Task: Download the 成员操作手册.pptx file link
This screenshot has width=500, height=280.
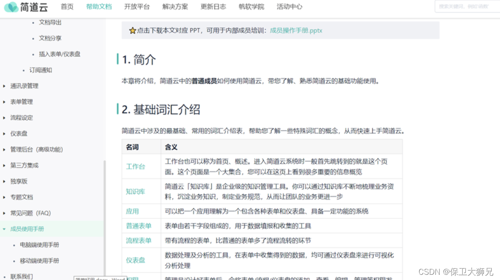Action: [x=296, y=31]
